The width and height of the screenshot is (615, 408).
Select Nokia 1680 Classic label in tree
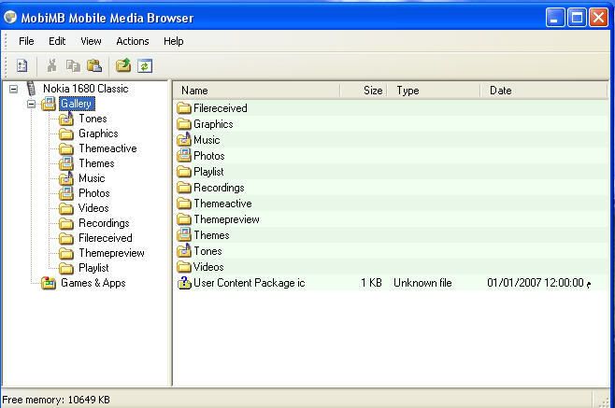85,89
